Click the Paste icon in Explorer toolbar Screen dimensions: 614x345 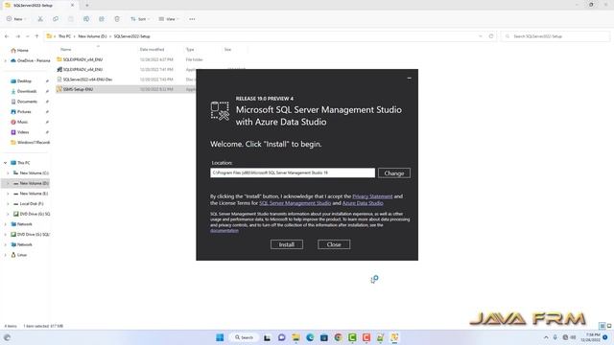pos(70,19)
